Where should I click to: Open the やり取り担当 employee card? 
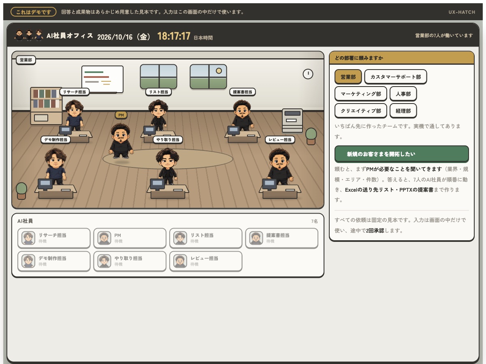click(x=130, y=261)
